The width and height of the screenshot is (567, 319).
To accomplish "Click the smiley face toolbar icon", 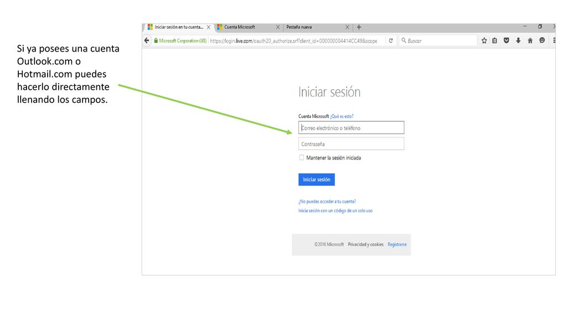I will (542, 40).
